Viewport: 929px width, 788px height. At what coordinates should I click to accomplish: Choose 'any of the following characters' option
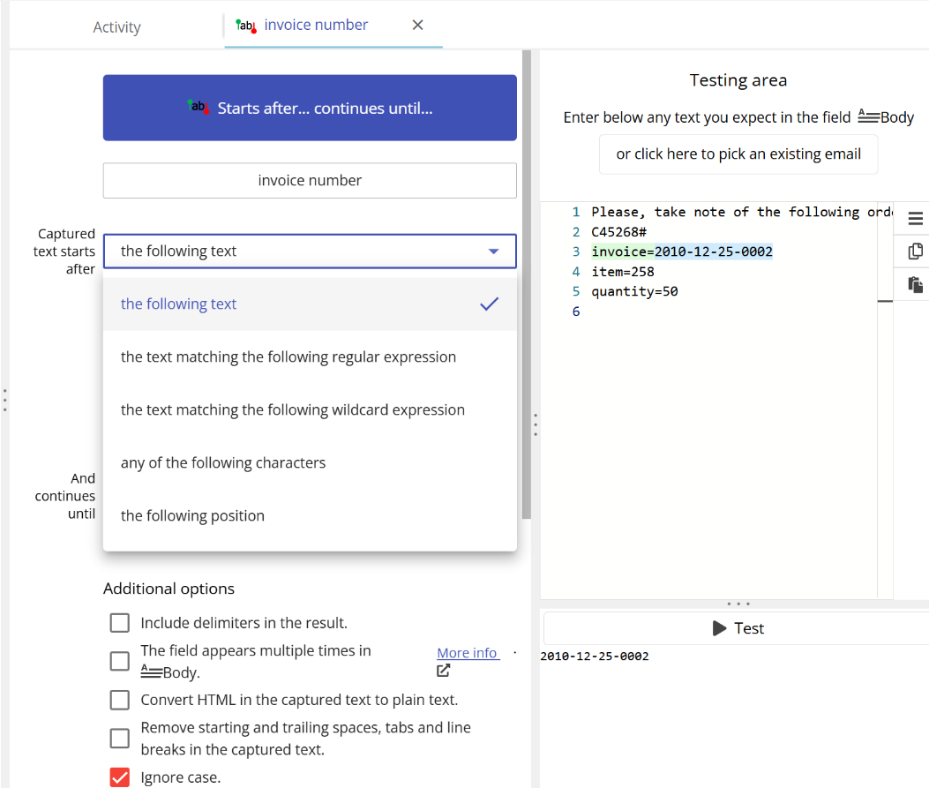tap(223, 463)
